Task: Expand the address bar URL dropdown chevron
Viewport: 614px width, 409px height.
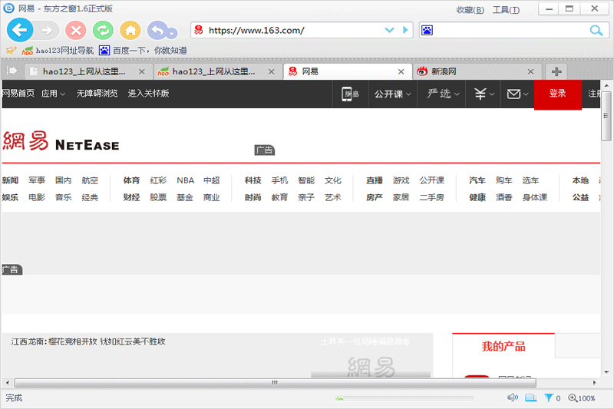Action: tap(389, 30)
